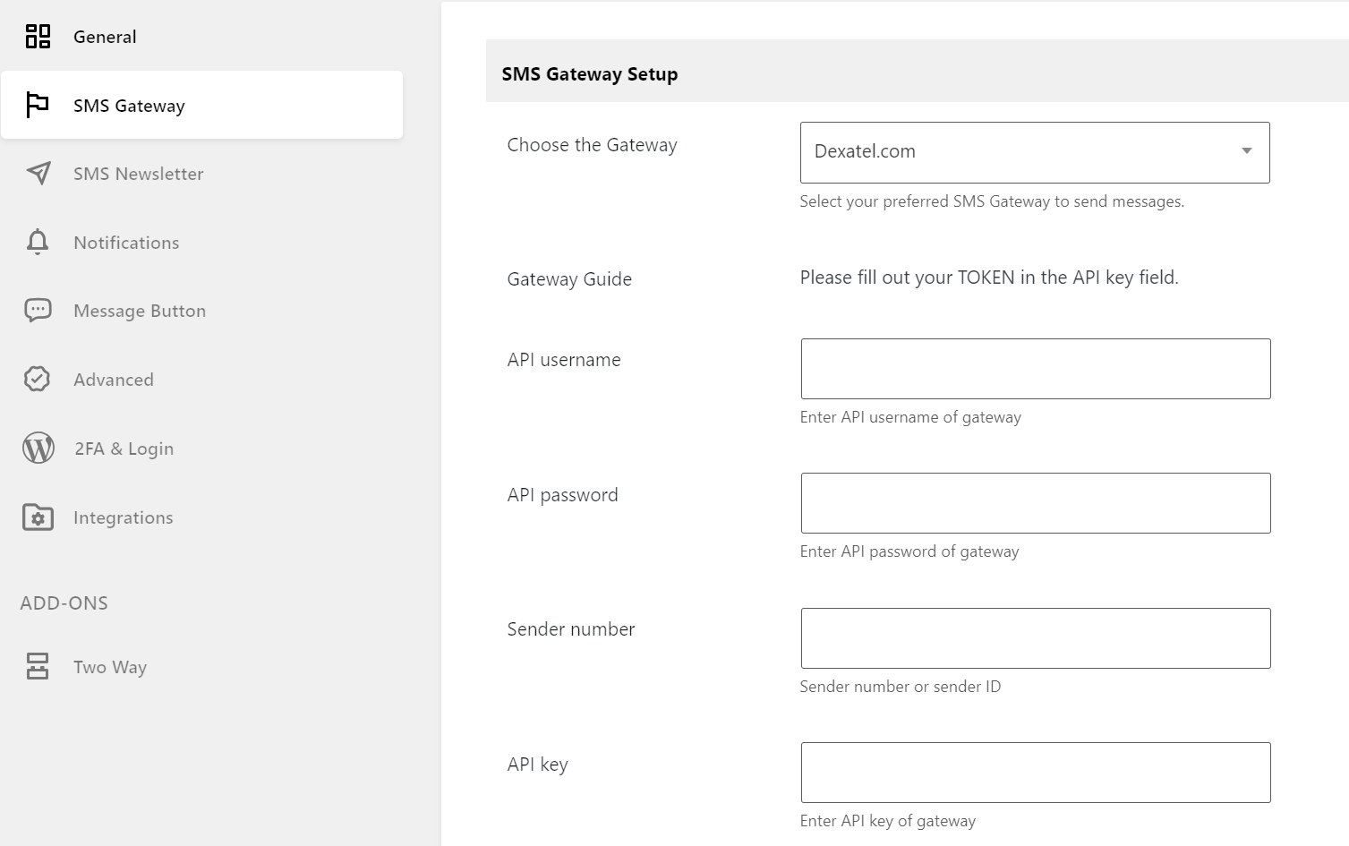The height and width of the screenshot is (846, 1349).
Task: Open the Choose the Gateway dropdown showing Dexatel.com
Action: (x=1035, y=152)
